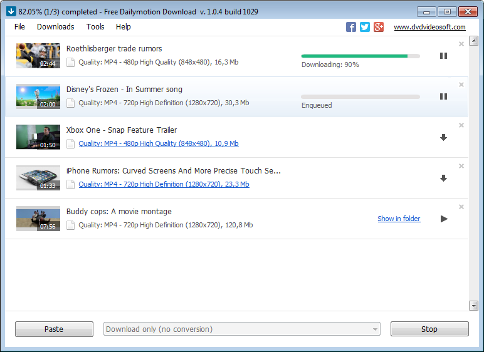Screen dimensions: 484x352
Task: Open the Downloads menu
Action: click(x=56, y=27)
